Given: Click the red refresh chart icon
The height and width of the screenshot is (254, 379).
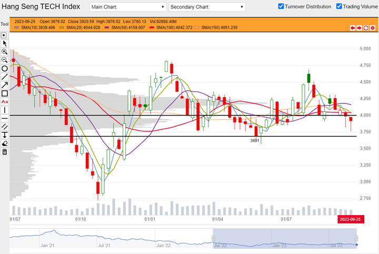Looking at the screenshot, I should click(x=366, y=28).
